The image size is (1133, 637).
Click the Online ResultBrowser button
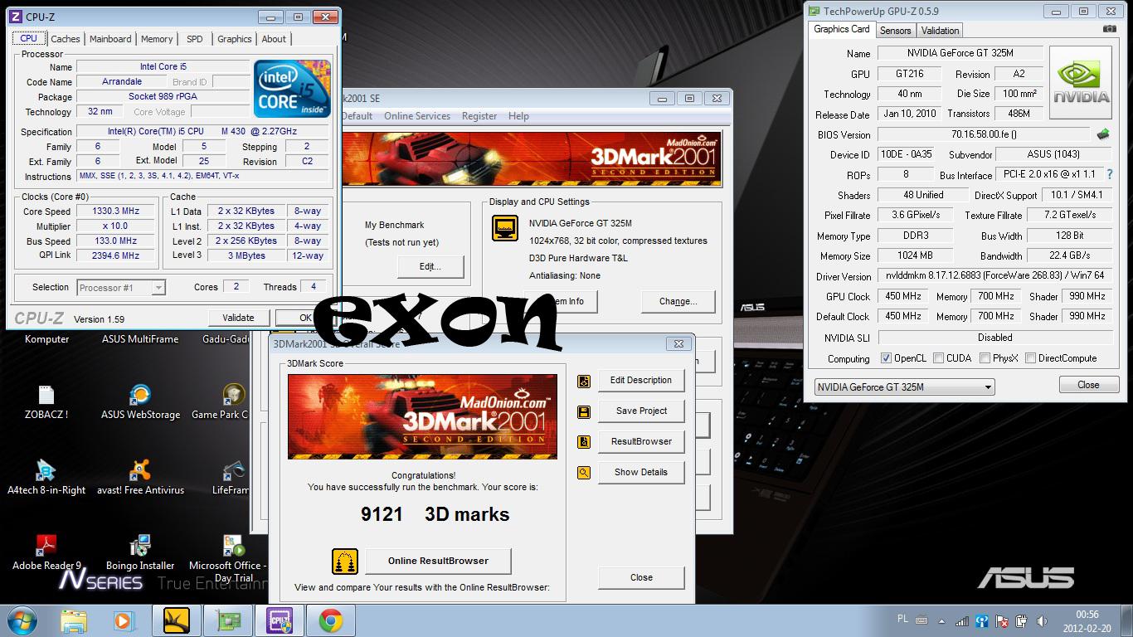point(438,562)
